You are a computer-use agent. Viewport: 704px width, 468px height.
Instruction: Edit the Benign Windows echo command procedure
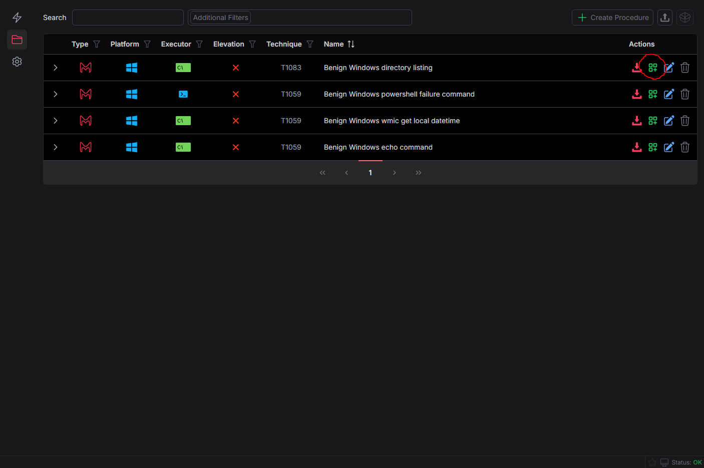pos(668,147)
